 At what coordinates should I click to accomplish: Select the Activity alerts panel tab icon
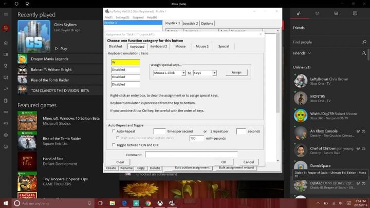[x=355, y=13]
